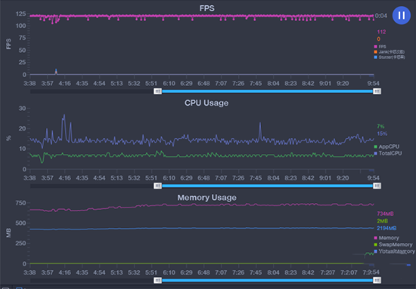416x289 pixels.
Task: Click the AppCPU value '7%'
Action: 380,126
